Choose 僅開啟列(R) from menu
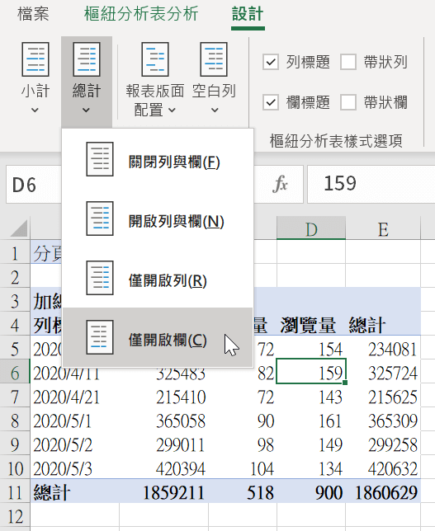This screenshot has width=435, height=531. pyautogui.click(x=158, y=278)
